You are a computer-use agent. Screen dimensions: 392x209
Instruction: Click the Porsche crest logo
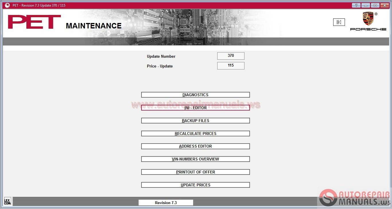(x=368, y=19)
